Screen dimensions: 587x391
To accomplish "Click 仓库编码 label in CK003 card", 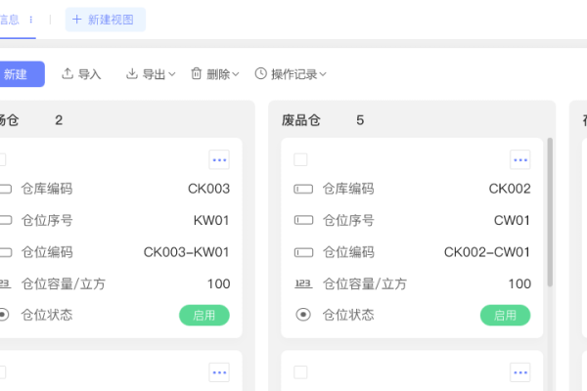I will point(47,189).
